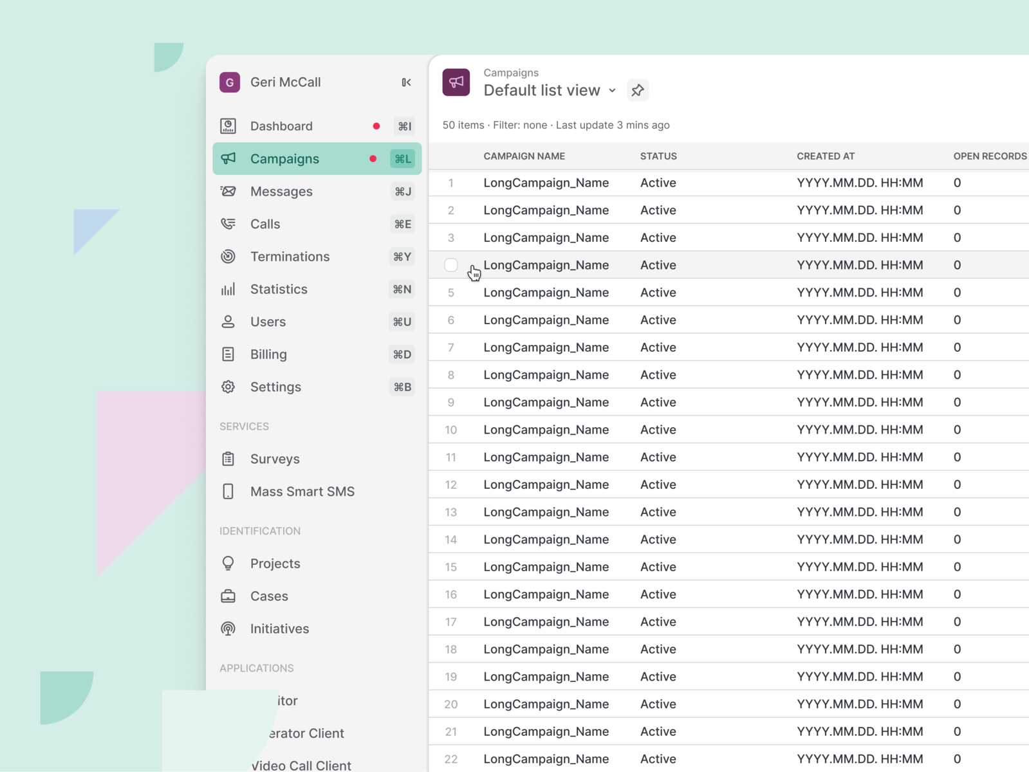Open the Messages menu item
This screenshot has width=1029, height=772.
coord(317,191)
